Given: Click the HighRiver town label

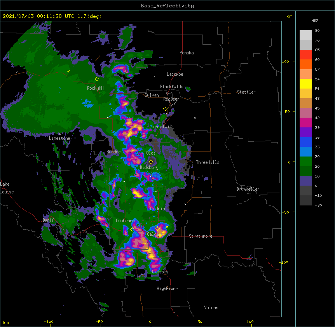Looking at the screenshot, I should 167,289.
